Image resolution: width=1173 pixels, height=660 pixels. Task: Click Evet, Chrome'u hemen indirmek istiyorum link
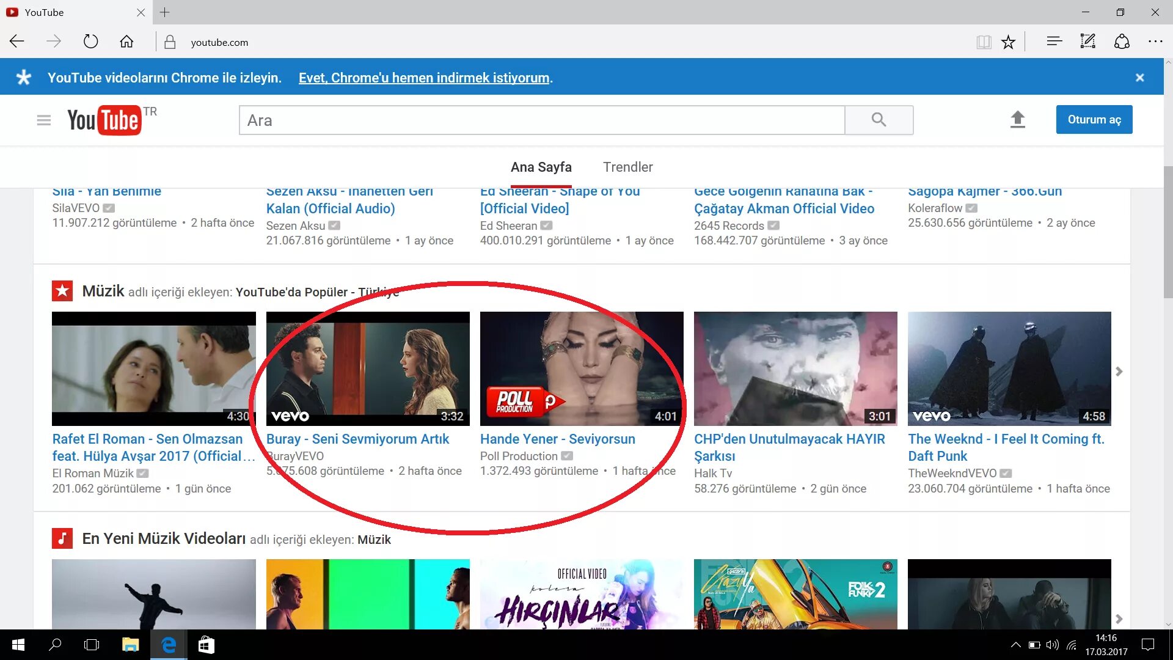click(424, 78)
